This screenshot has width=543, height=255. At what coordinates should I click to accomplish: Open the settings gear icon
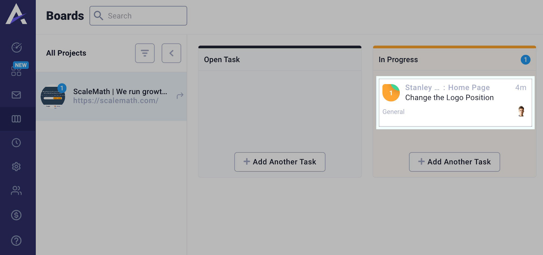click(x=16, y=166)
